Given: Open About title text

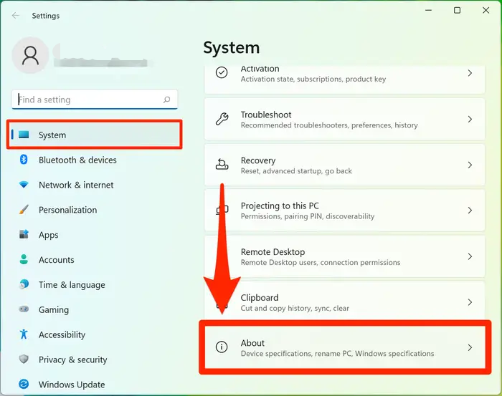Looking at the screenshot, I should point(252,343).
